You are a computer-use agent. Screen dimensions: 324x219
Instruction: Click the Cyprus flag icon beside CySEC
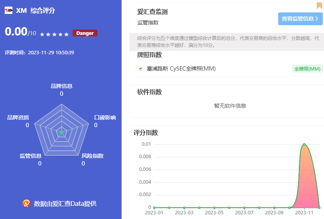click(x=141, y=69)
